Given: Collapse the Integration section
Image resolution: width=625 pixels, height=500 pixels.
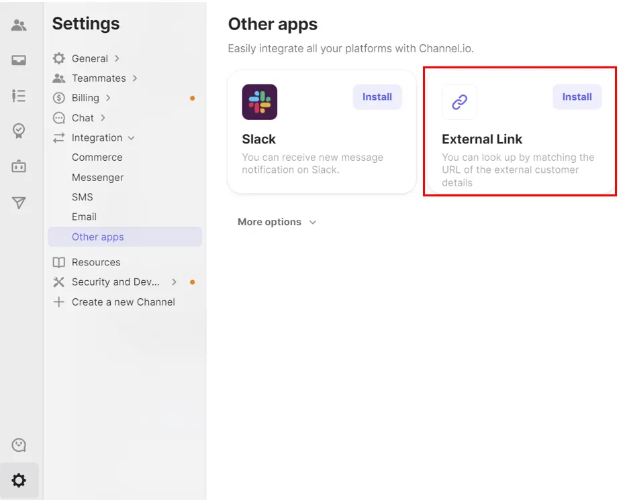Looking at the screenshot, I should coord(97,137).
